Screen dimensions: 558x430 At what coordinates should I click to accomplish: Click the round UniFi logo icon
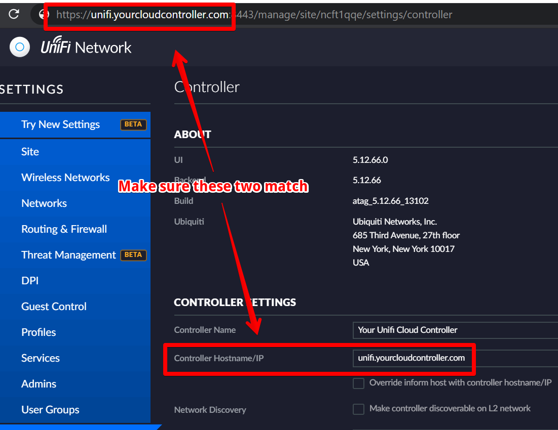tap(20, 48)
